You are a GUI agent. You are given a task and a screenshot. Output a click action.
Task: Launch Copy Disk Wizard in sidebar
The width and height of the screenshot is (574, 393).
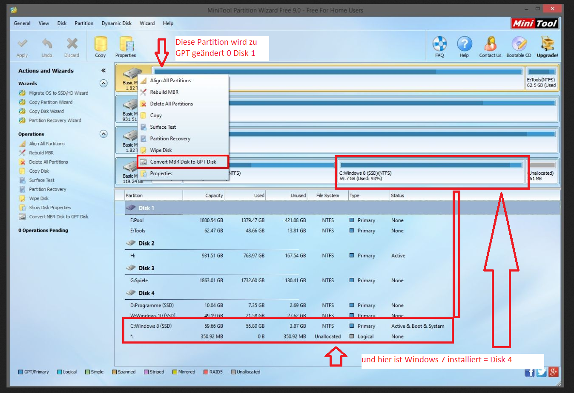(x=46, y=111)
